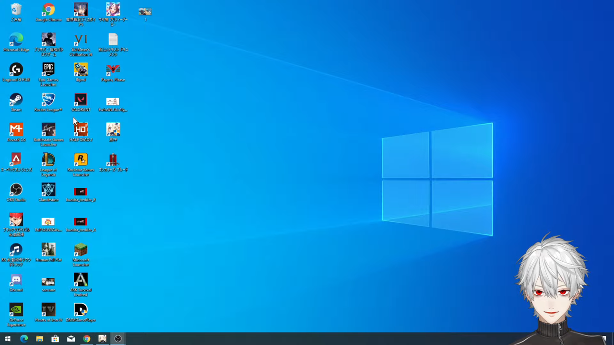Open File Explorer from the taskbar
This screenshot has height=345, width=614.
[x=39, y=339]
